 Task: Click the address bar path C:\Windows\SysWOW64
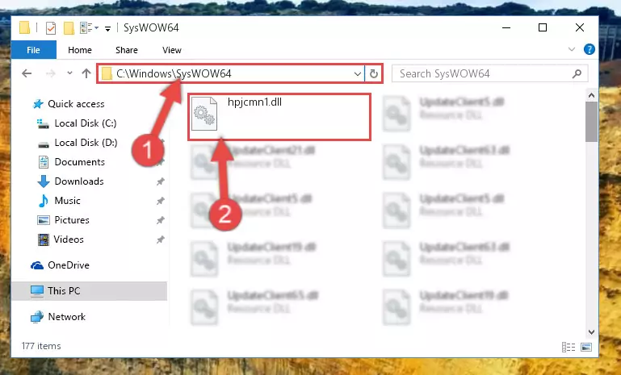point(174,73)
